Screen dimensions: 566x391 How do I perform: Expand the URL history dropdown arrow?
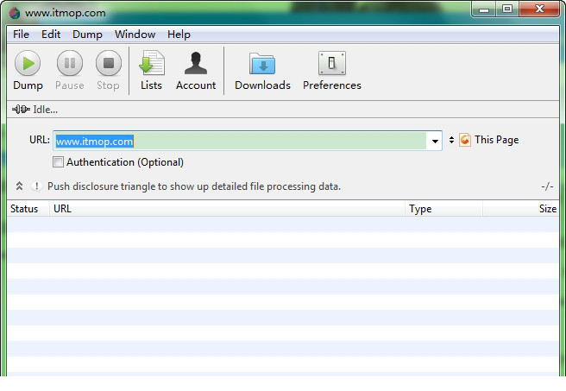pos(435,141)
